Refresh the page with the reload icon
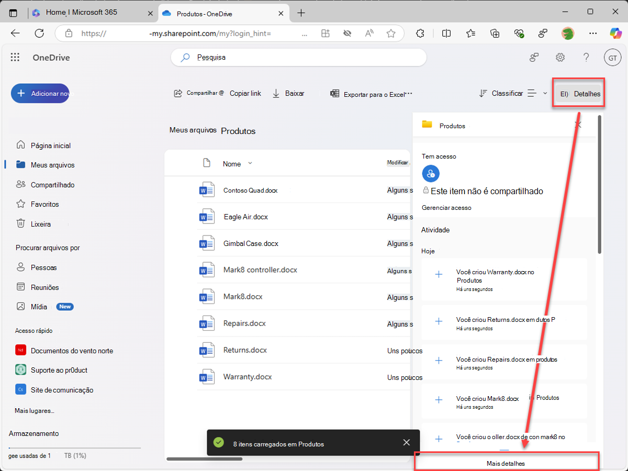This screenshot has height=471, width=628. coord(39,33)
